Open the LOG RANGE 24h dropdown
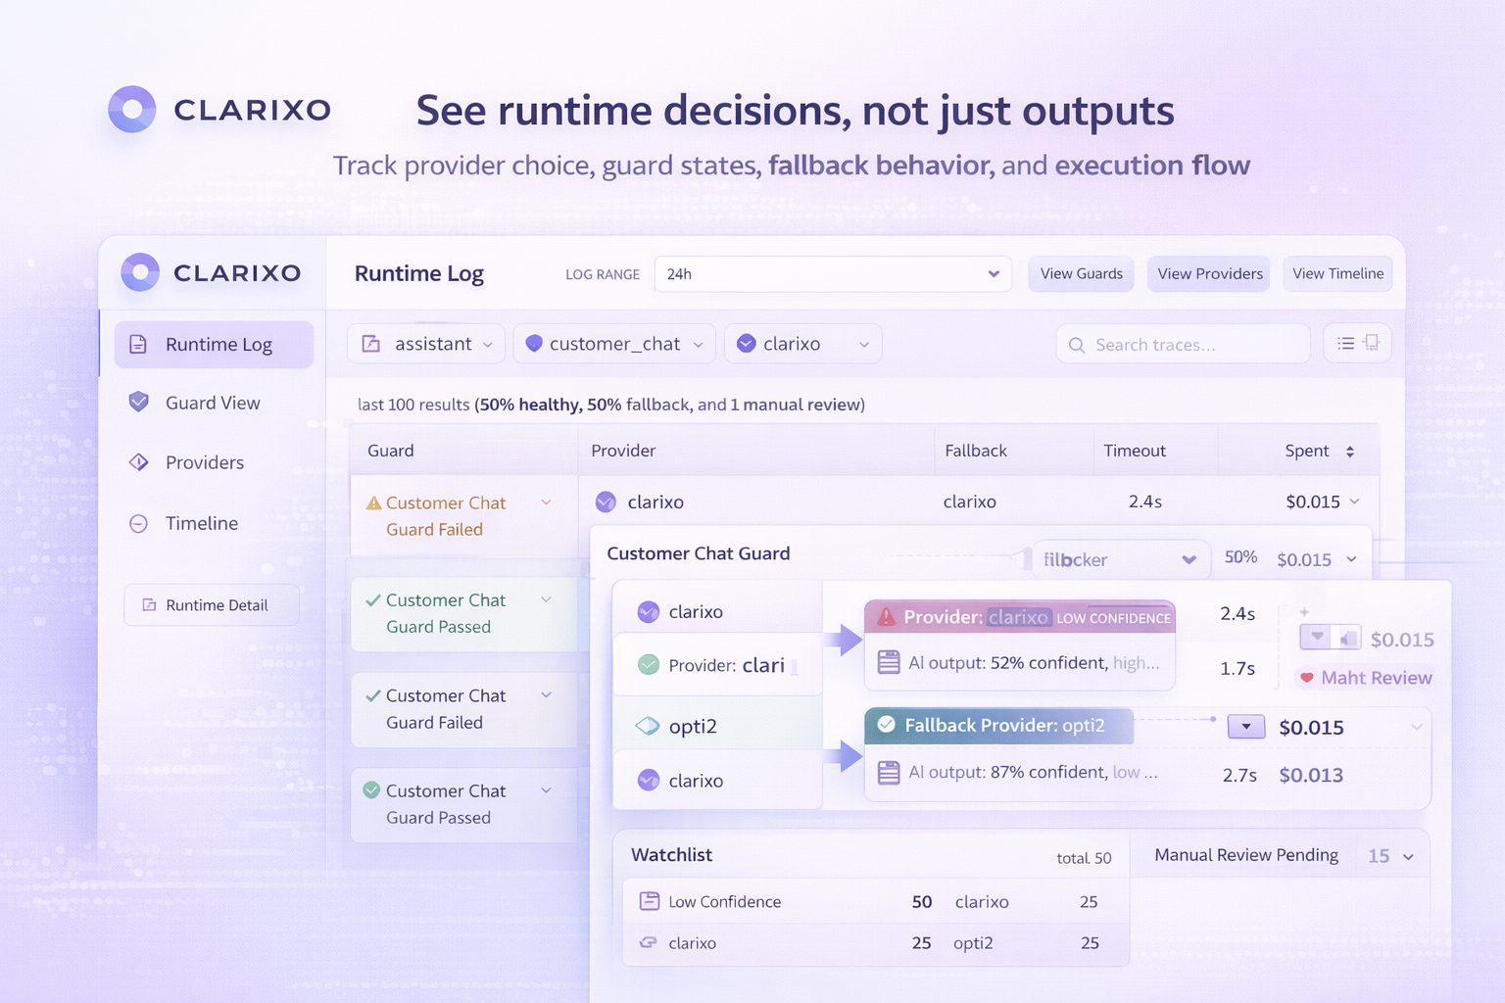The width and height of the screenshot is (1505, 1003). pyautogui.click(x=833, y=274)
